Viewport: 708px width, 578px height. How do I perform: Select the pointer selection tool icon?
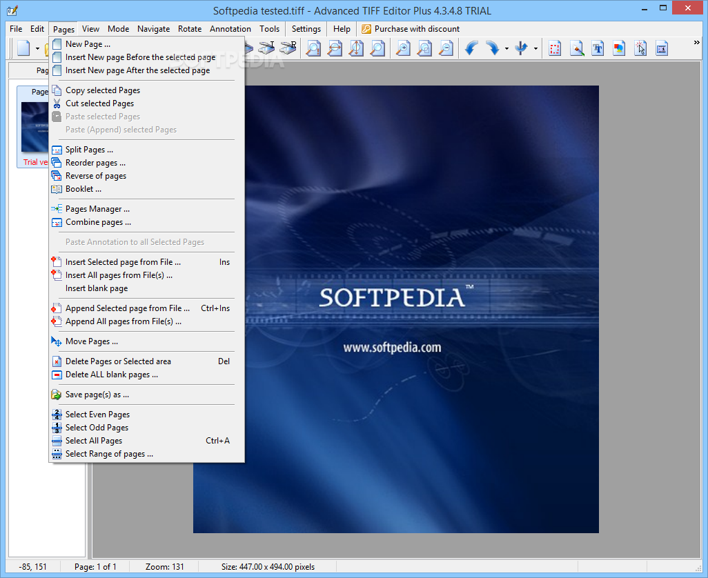tap(640, 48)
